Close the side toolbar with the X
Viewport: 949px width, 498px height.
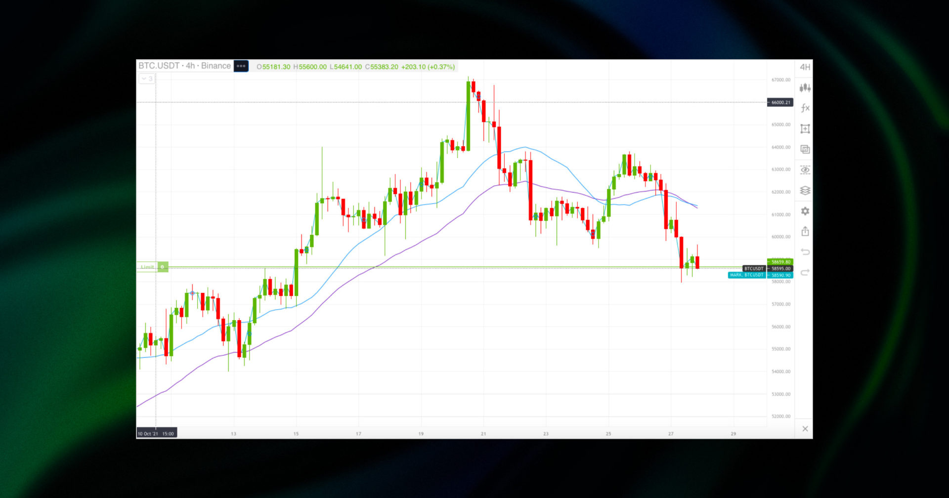[x=805, y=429]
